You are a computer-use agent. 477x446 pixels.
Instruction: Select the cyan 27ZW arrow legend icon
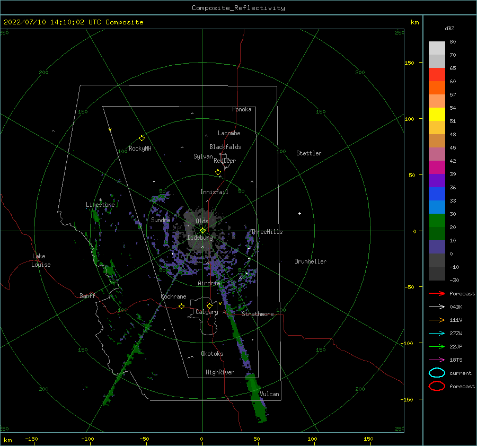[x=437, y=334]
